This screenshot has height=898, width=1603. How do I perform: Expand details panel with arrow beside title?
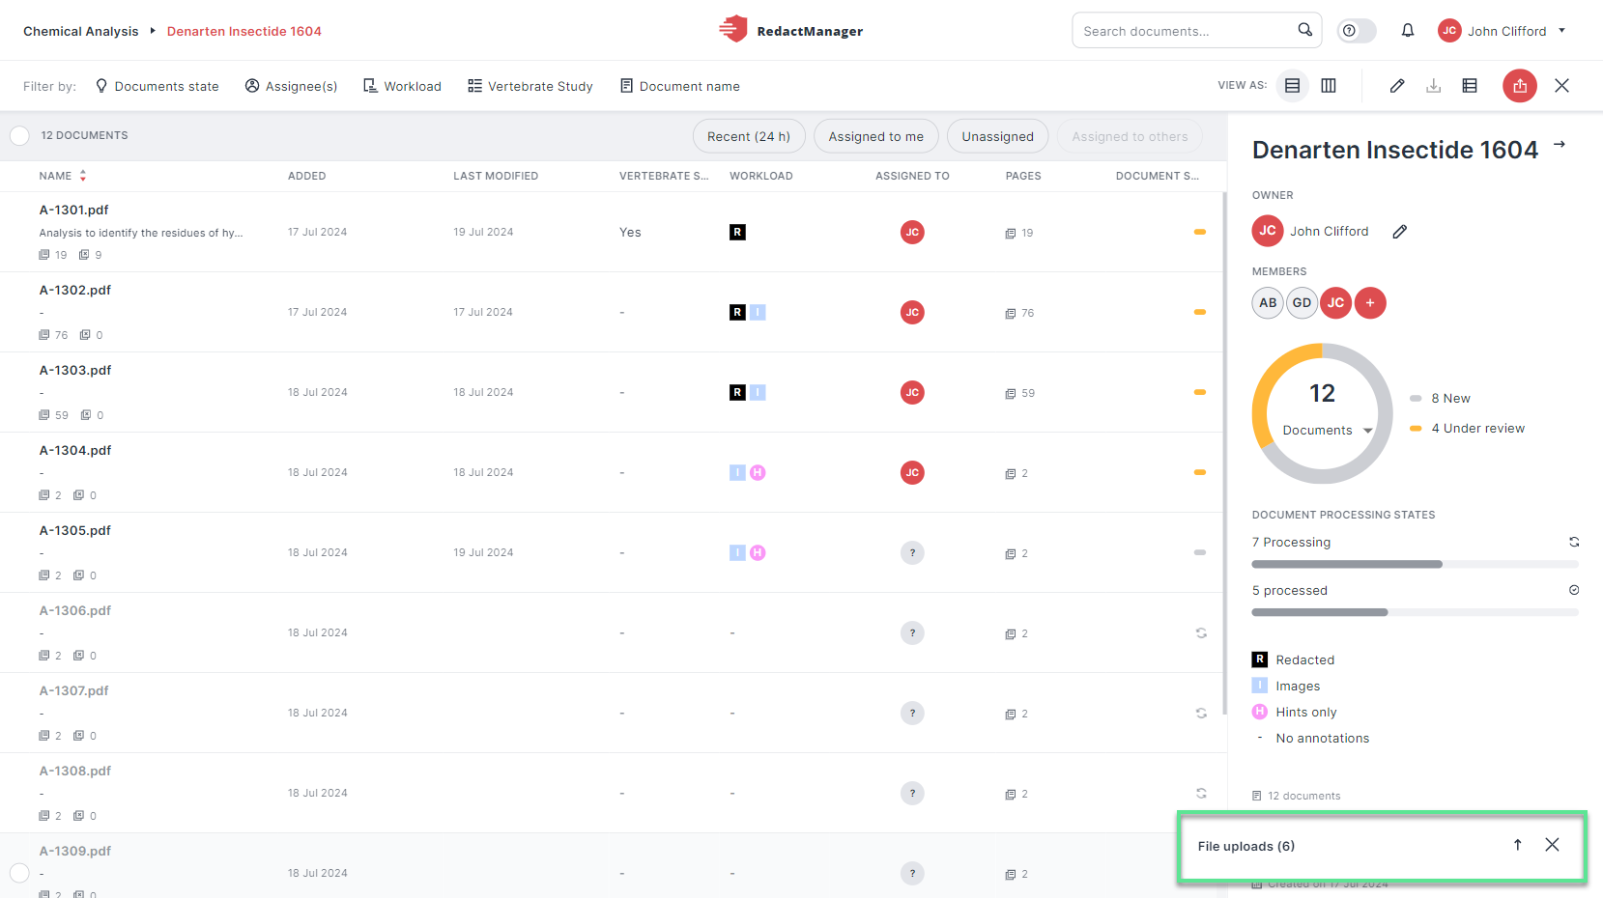coord(1560,145)
